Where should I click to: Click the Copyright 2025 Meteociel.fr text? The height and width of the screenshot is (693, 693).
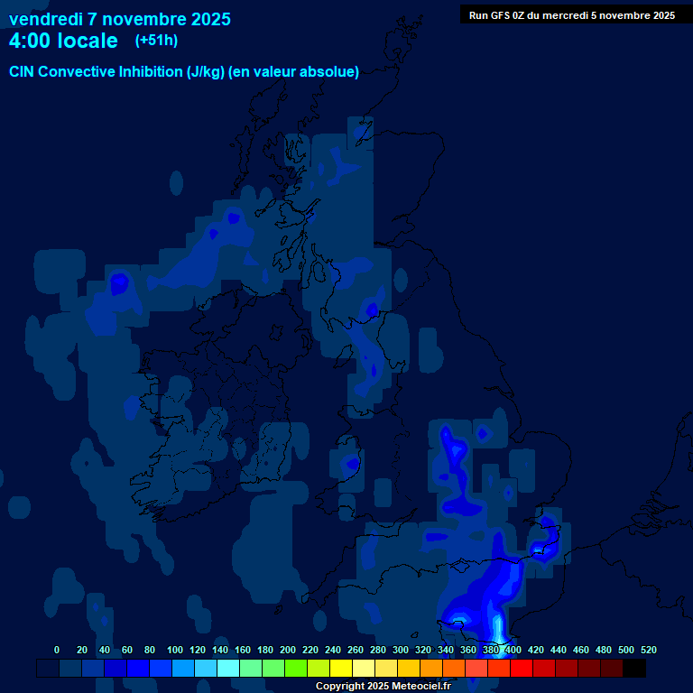(383, 686)
